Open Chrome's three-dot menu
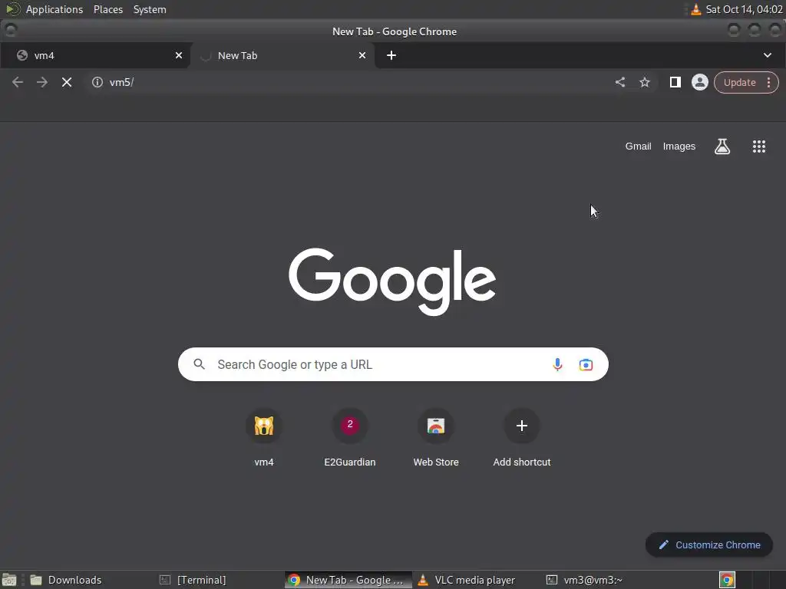This screenshot has height=589, width=786. click(x=768, y=83)
